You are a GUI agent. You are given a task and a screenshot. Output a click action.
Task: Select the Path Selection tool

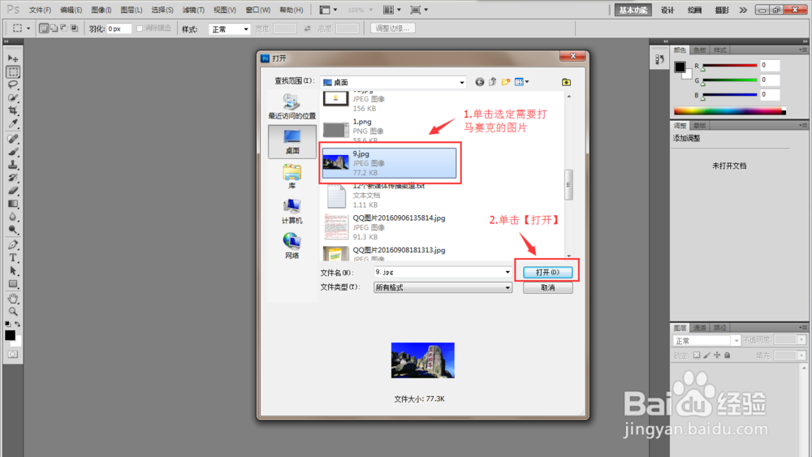tap(13, 270)
